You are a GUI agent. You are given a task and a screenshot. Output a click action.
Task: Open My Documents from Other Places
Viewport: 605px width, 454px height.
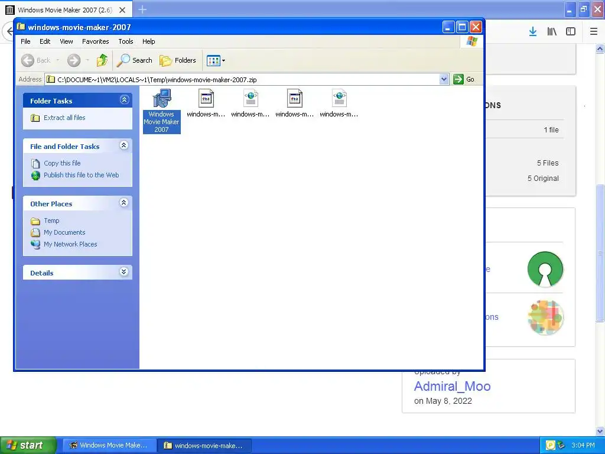(x=64, y=232)
